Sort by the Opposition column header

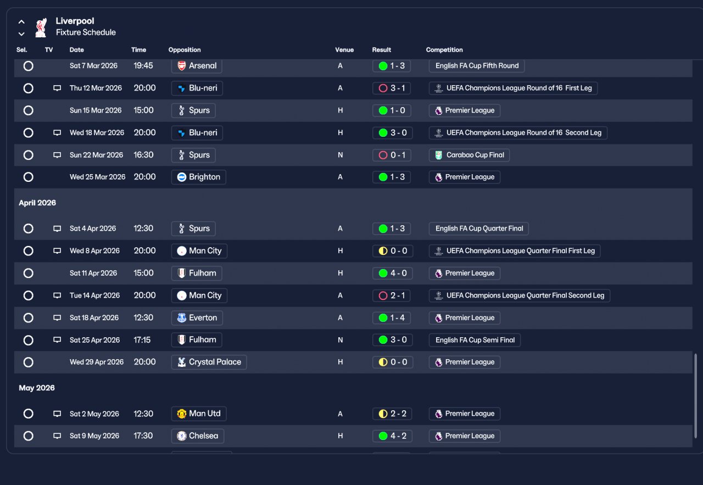pos(185,50)
